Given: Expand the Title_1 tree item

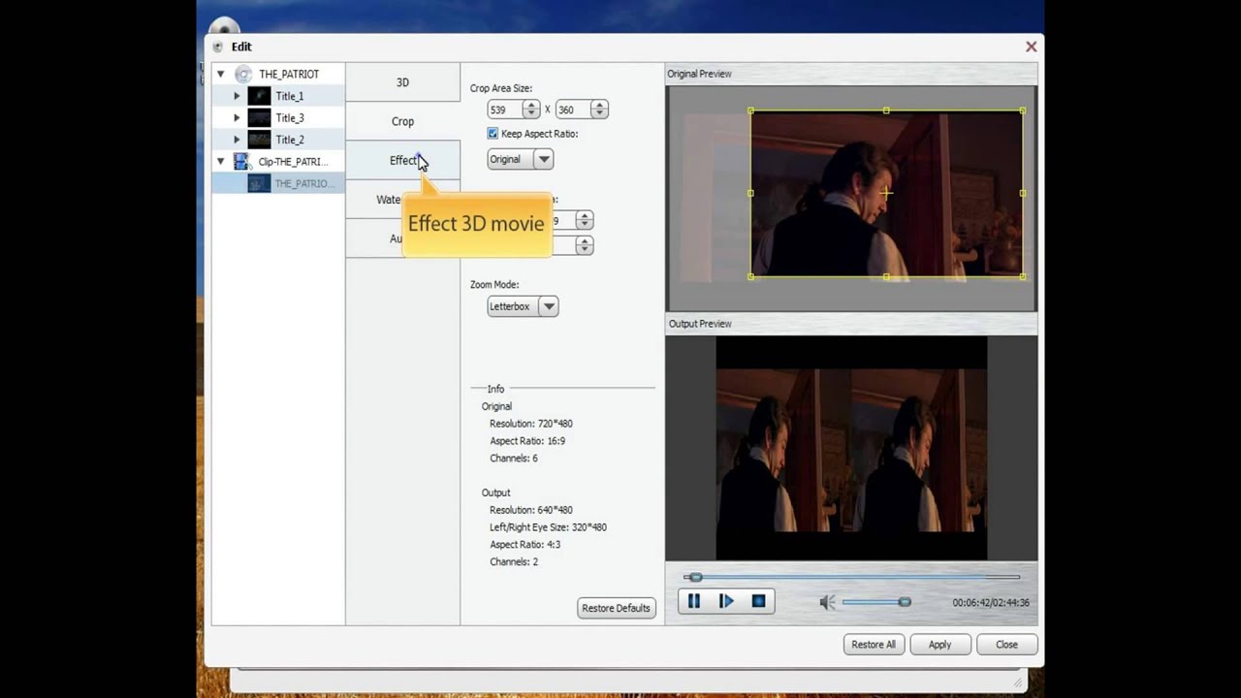Looking at the screenshot, I should click(x=237, y=96).
